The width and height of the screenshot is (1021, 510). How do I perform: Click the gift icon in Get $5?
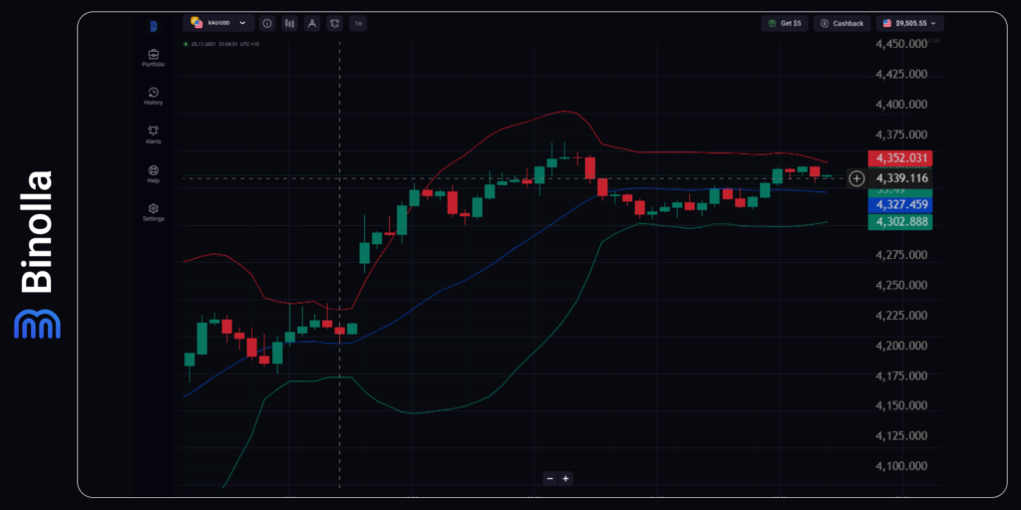[x=773, y=24]
